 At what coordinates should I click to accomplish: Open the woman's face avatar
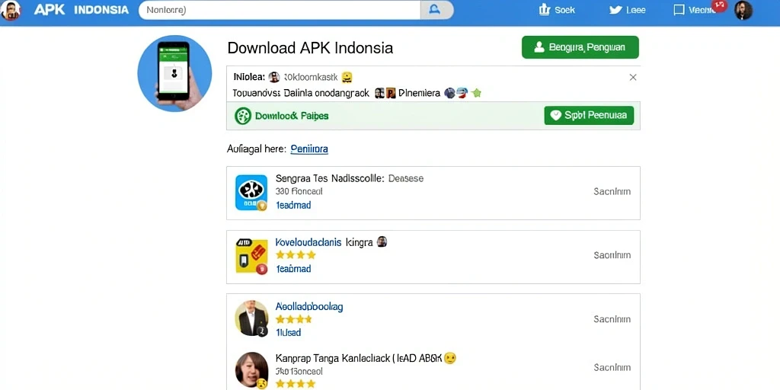tap(251, 370)
